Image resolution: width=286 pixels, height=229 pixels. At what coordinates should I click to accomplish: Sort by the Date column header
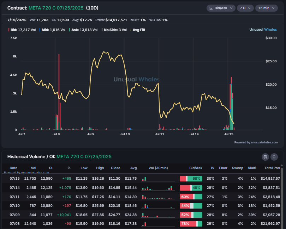[x=13, y=168]
